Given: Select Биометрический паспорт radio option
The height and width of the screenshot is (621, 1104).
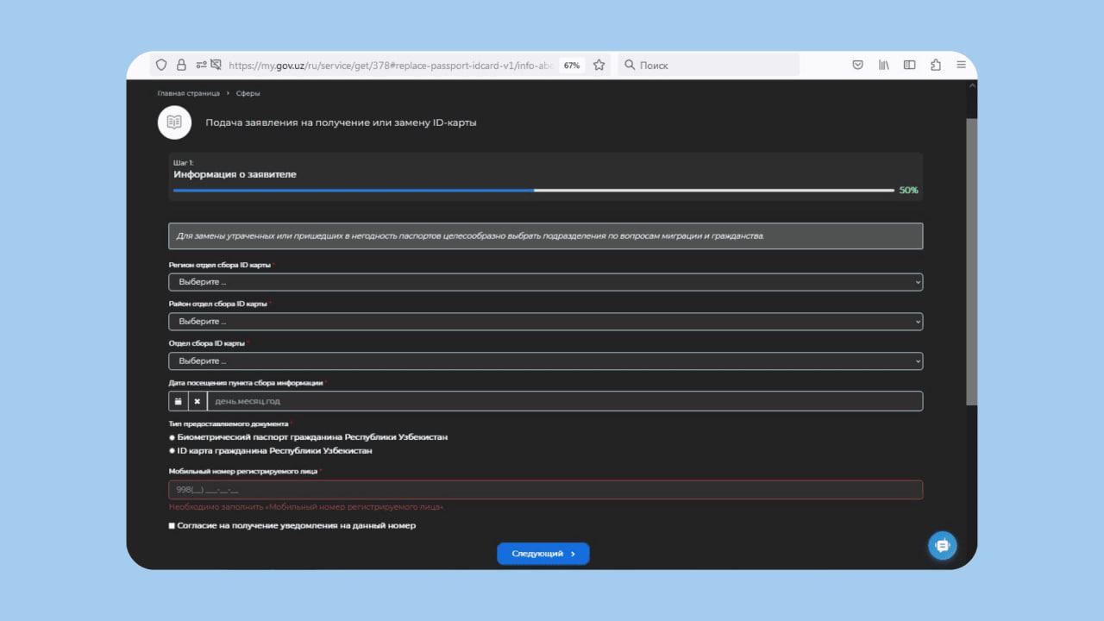Looking at the screenshot, I should [x=172, y=437].
